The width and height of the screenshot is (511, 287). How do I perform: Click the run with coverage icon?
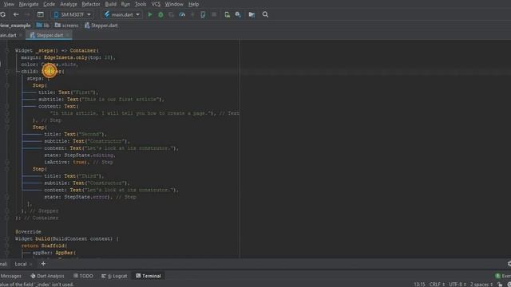171,14
